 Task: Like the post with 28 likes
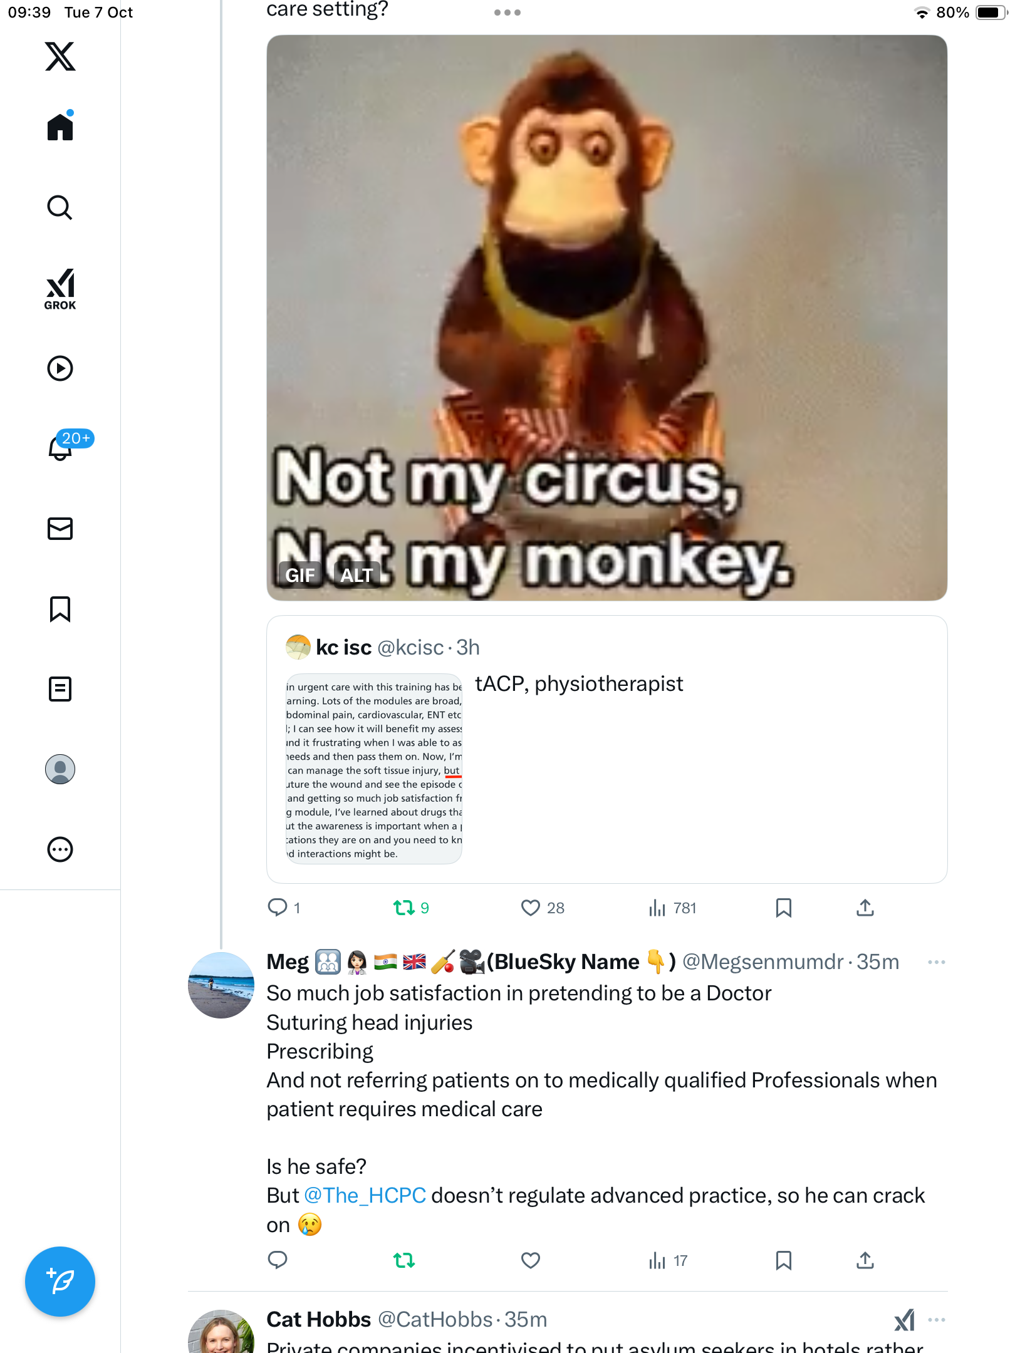(531, 908)
